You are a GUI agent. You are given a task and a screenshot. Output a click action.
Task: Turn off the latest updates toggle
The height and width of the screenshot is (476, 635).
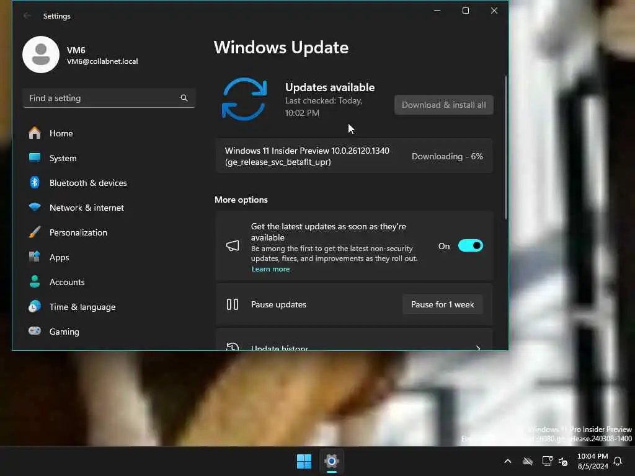(470, 245)
